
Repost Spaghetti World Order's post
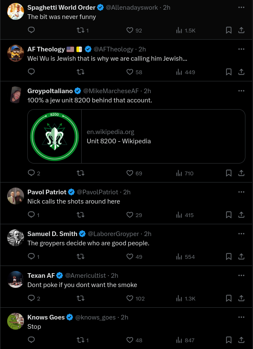(x=83, y=30)
